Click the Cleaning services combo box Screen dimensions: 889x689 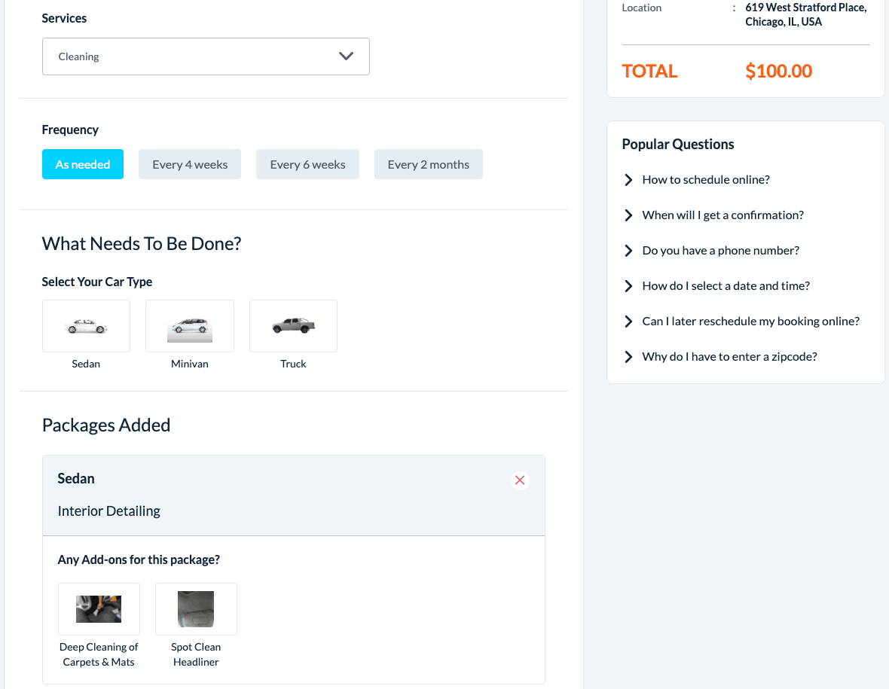188,56
